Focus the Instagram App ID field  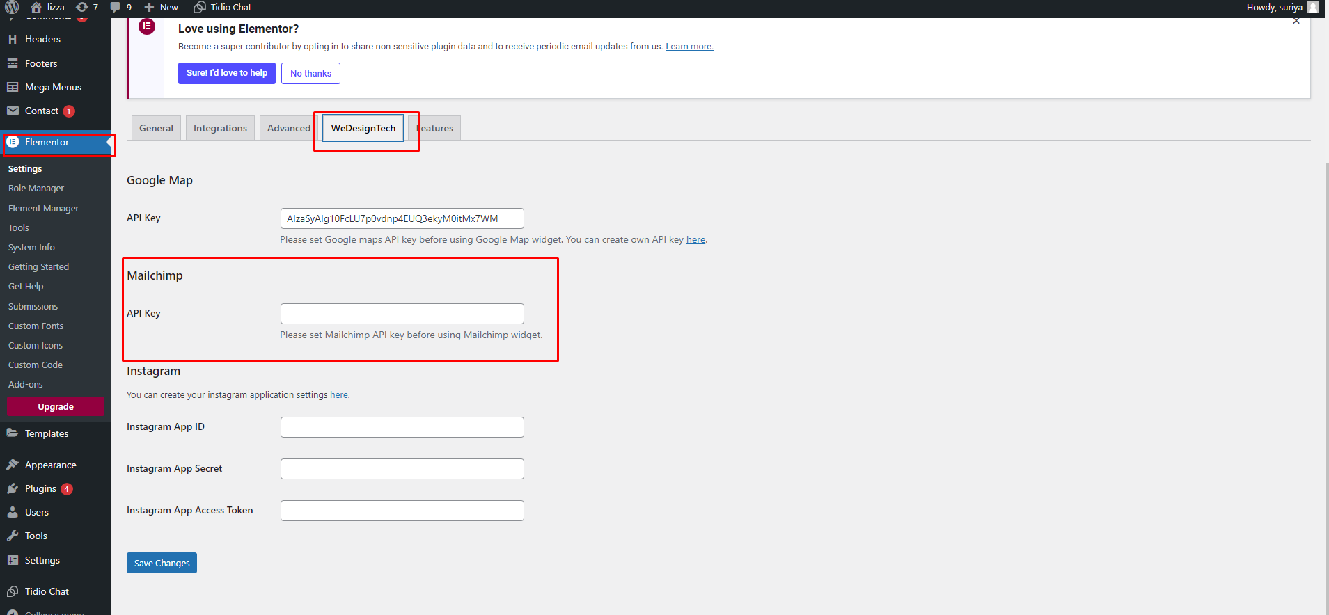(402, 427)
